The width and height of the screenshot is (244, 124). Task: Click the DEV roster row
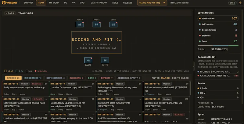[x=218, y=93]
